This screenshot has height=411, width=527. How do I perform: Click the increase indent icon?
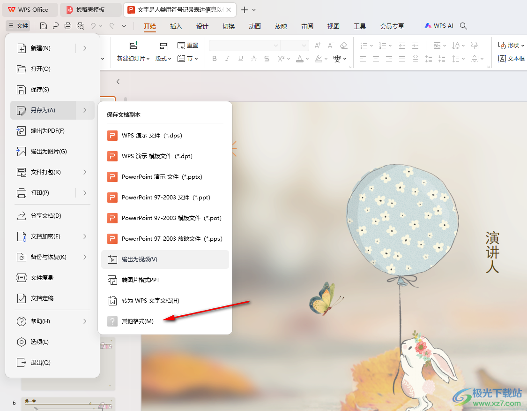[x=416, y=46]
